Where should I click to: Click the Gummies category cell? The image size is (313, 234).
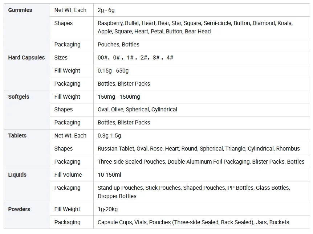pos(27,27)
